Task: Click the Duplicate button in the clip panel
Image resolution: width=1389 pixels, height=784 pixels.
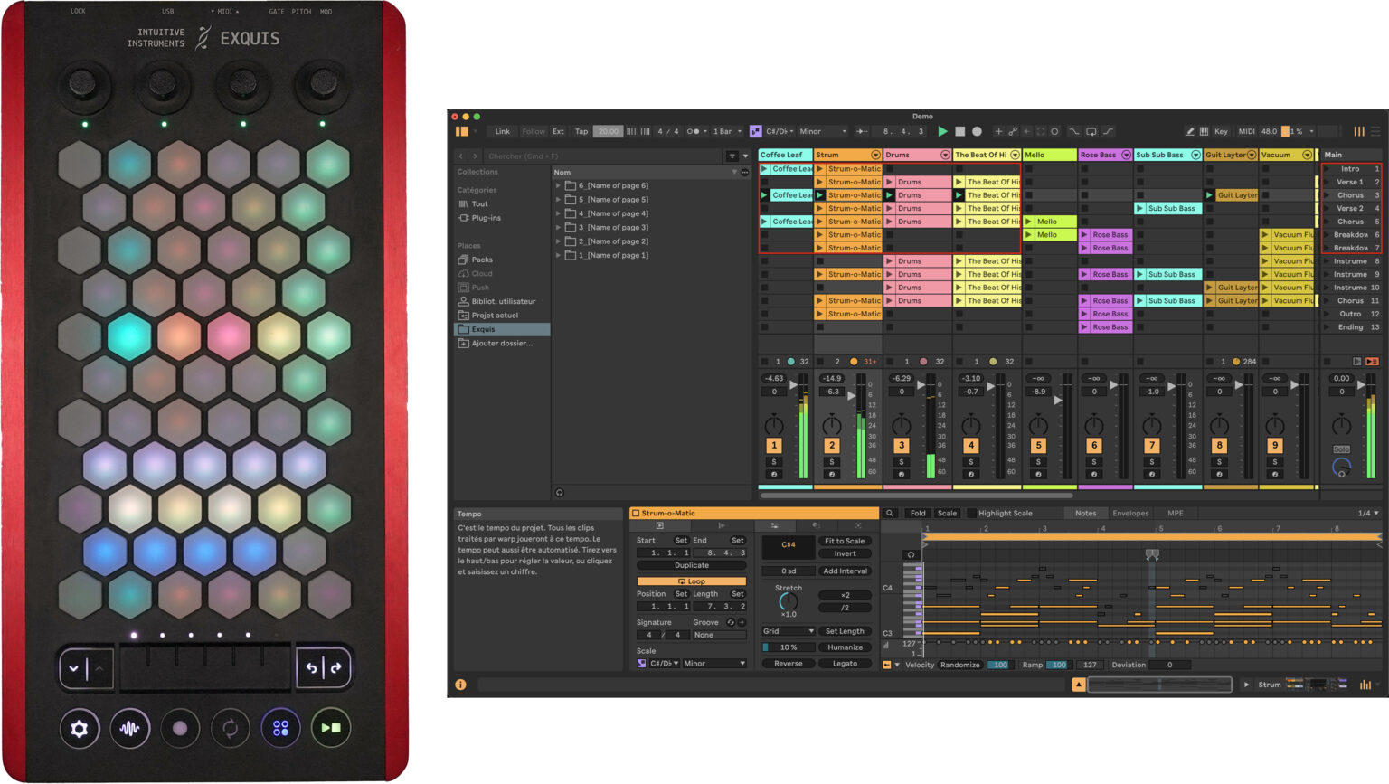Action: click(693, 565)
